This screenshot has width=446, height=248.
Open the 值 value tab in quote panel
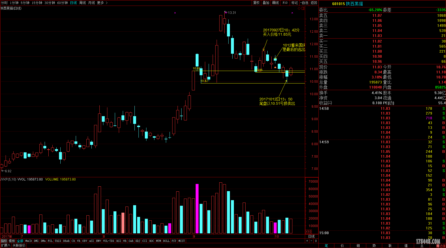(406, 246)
